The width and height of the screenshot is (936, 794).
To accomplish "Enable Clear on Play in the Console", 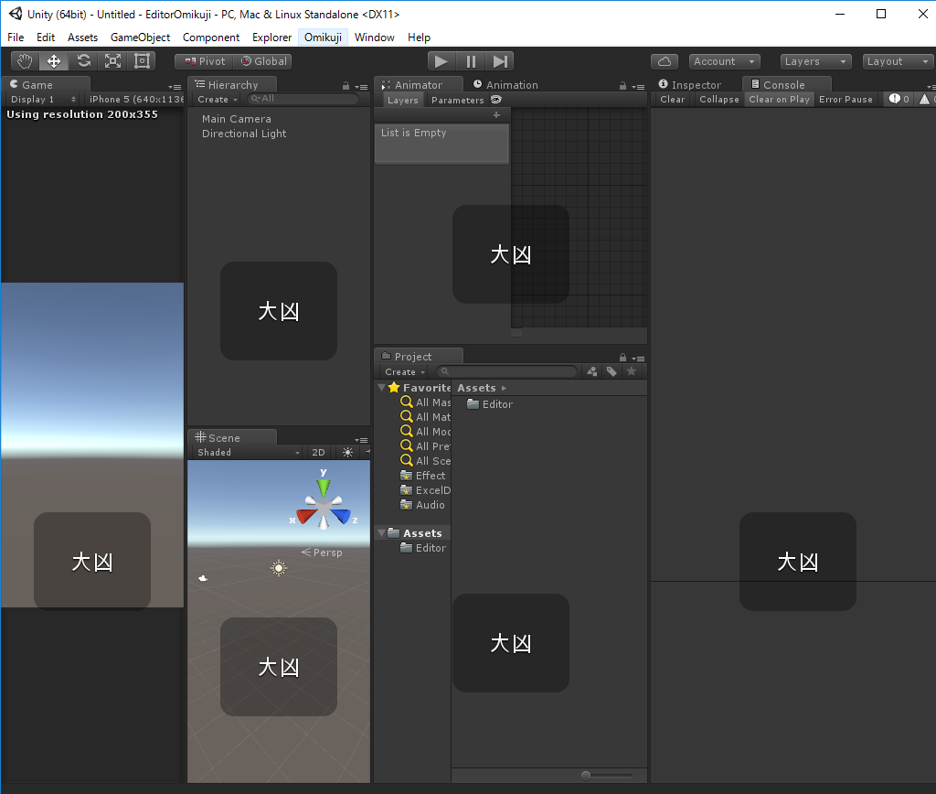I will pos(777,99).
